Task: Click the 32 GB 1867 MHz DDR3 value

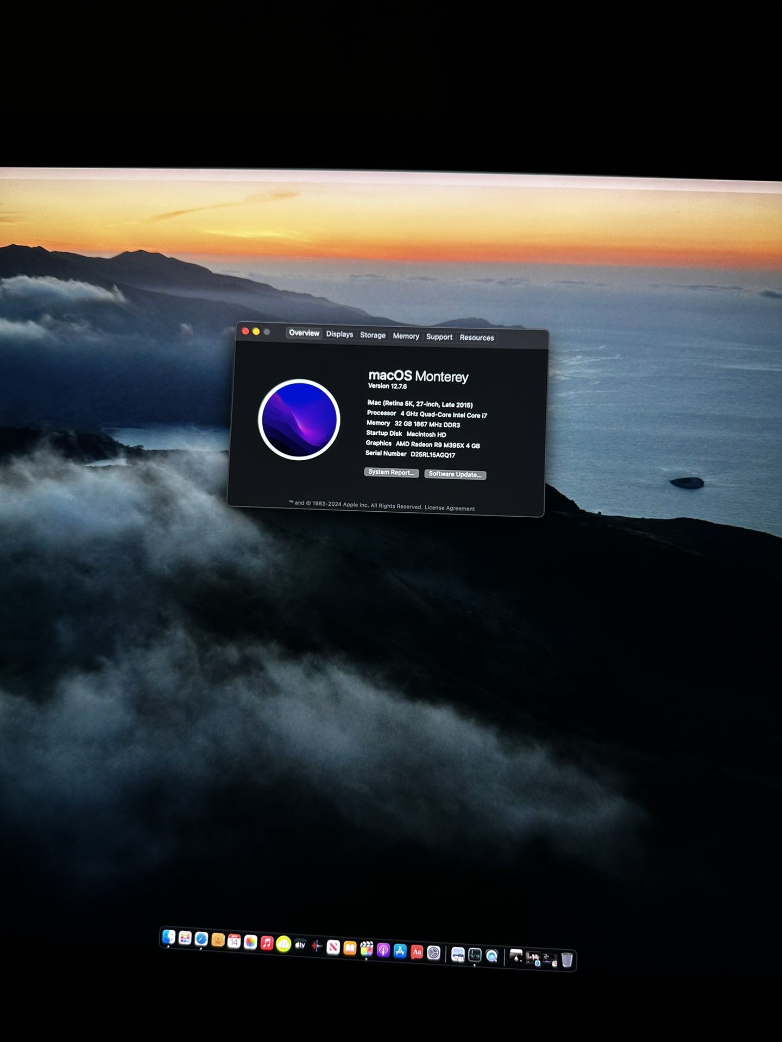Action: pyautogui.click(x=427, y=424)
